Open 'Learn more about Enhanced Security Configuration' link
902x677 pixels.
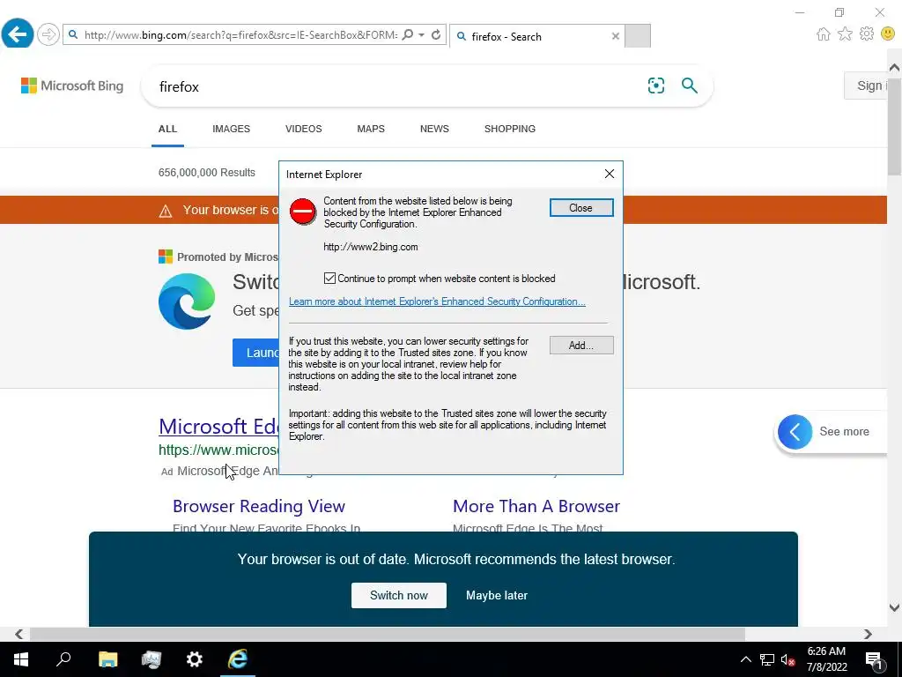click(x=437, y=301)
